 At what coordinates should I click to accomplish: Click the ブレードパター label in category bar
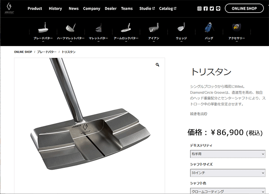coord(43,38)
